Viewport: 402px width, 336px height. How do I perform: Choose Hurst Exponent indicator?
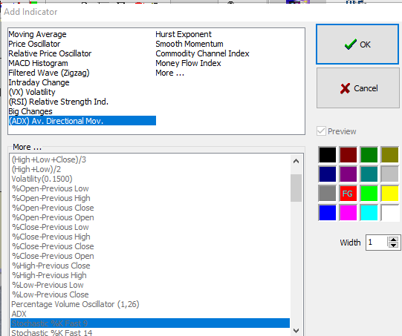[x=184, y=34]
